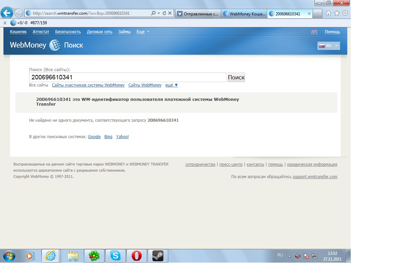Click the WebMoney globe icon in toolbar
This screenshot has width=411, height=264.
point(13,23)
